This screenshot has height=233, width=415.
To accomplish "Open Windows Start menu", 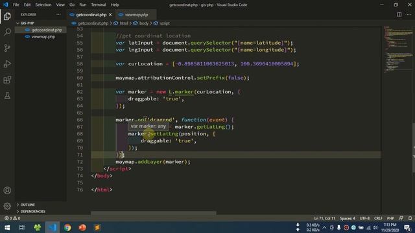I will (x=7, y=227).
